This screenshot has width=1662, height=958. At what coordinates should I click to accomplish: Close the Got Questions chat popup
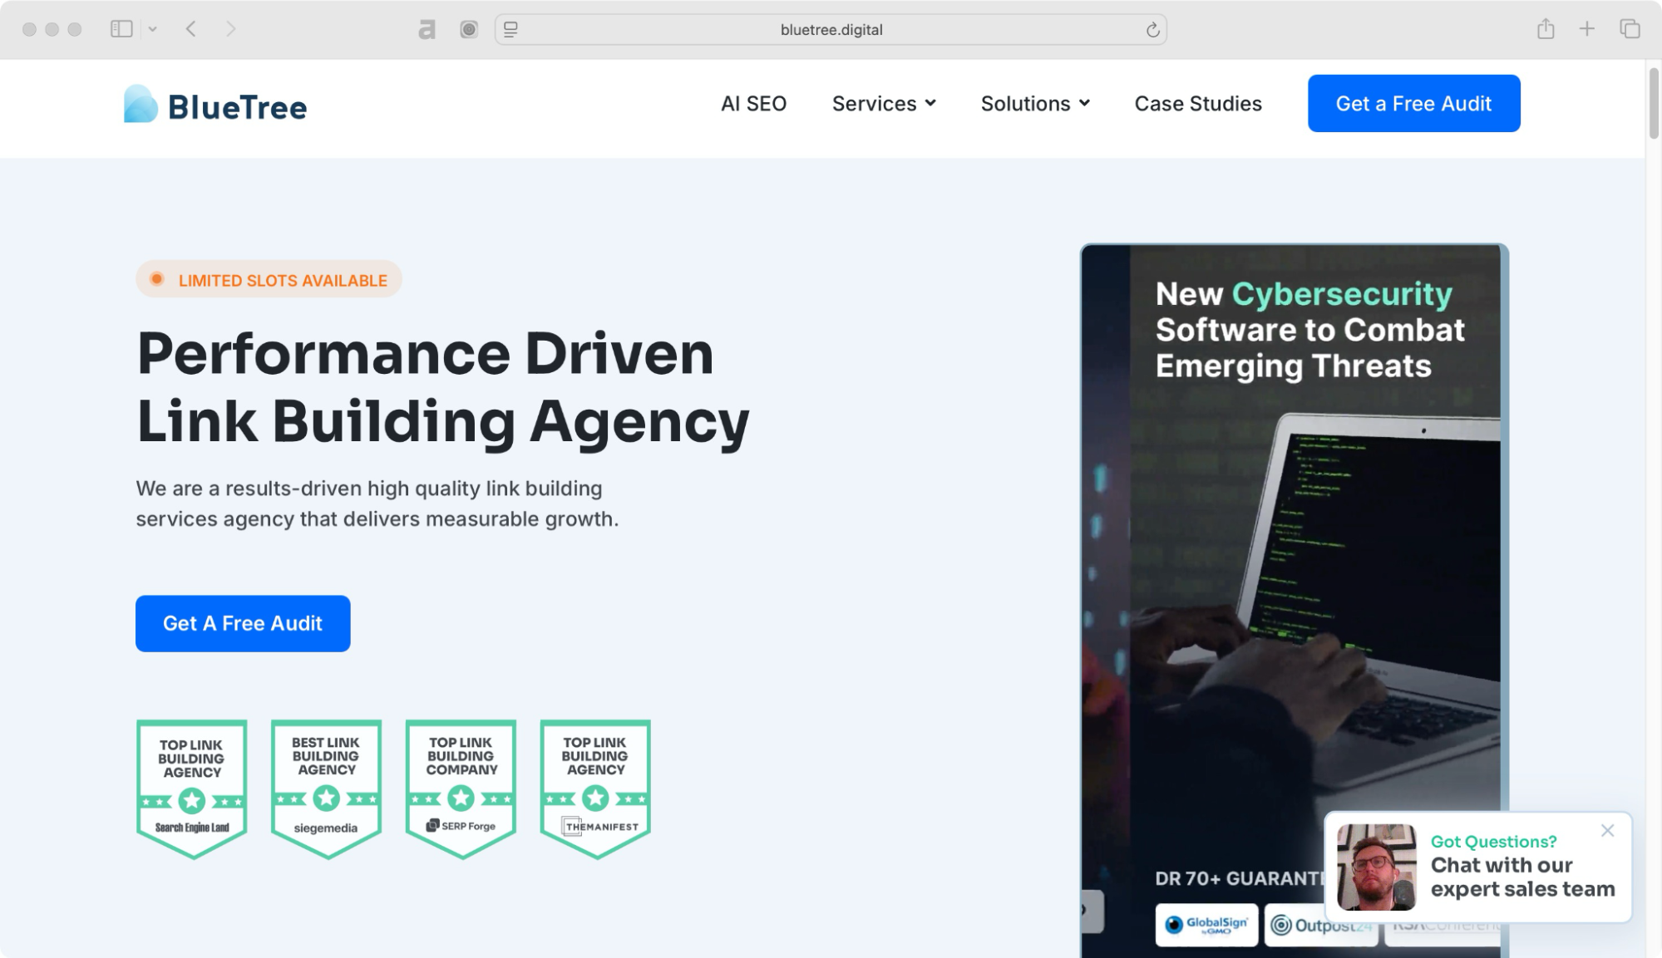click(1607, 830)
